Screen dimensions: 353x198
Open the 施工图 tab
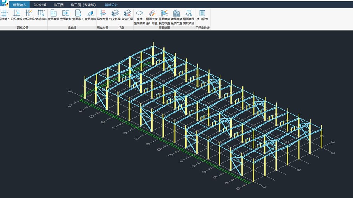click(x=59, y=5)
